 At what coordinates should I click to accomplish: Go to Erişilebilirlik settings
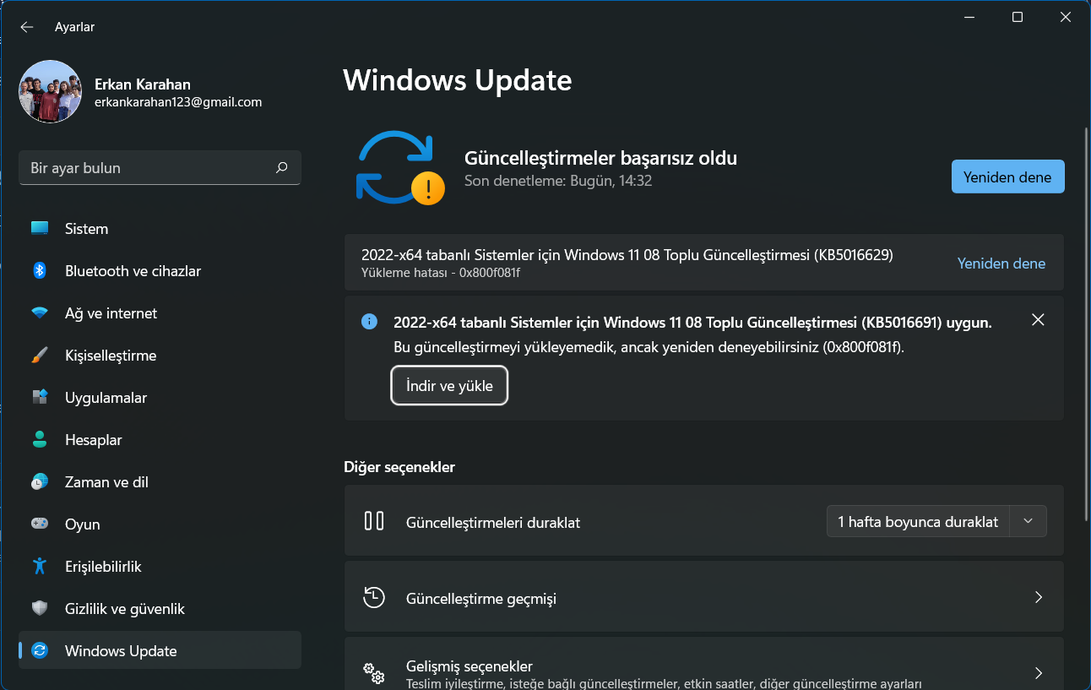160,567
